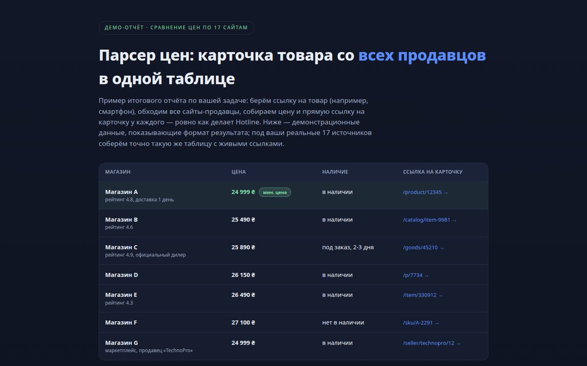The width and height of the screenshot is (587, 366).
Task: Click the ЦЕНА column header
Action: [x=238, y=172]
